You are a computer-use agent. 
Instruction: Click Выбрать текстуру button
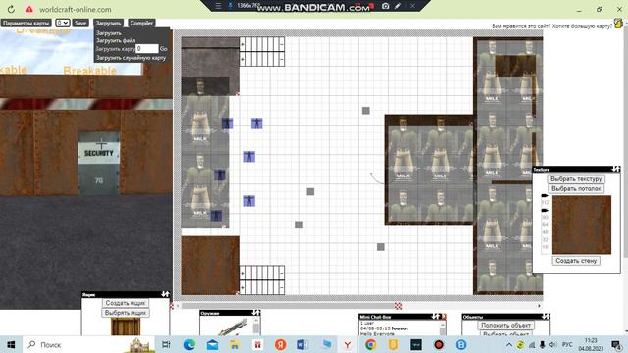[576, 178]
